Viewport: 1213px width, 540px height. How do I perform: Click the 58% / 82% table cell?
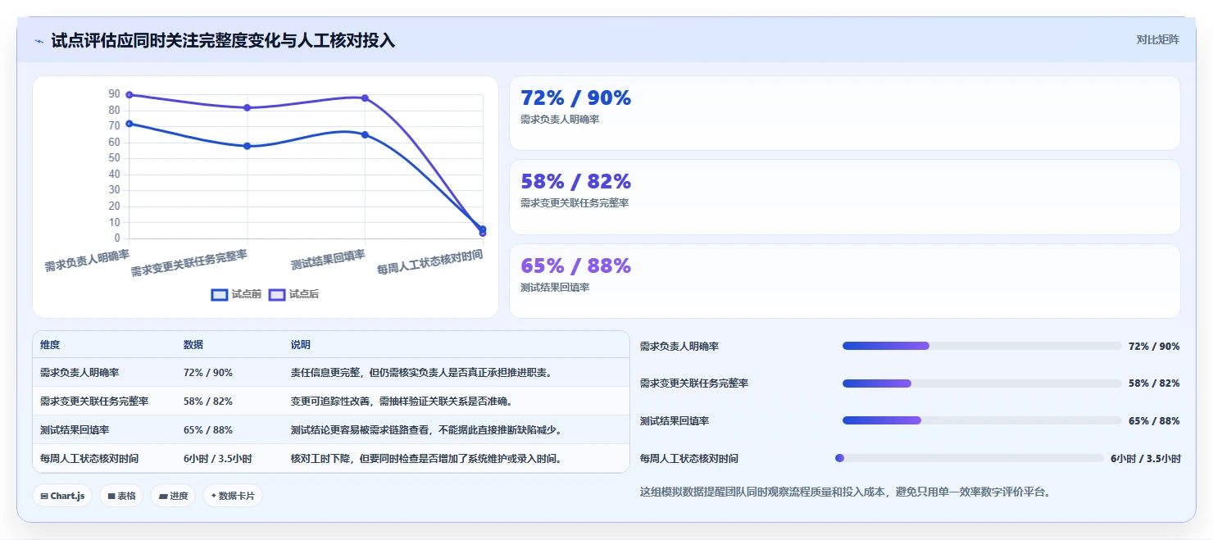[208, 401]
